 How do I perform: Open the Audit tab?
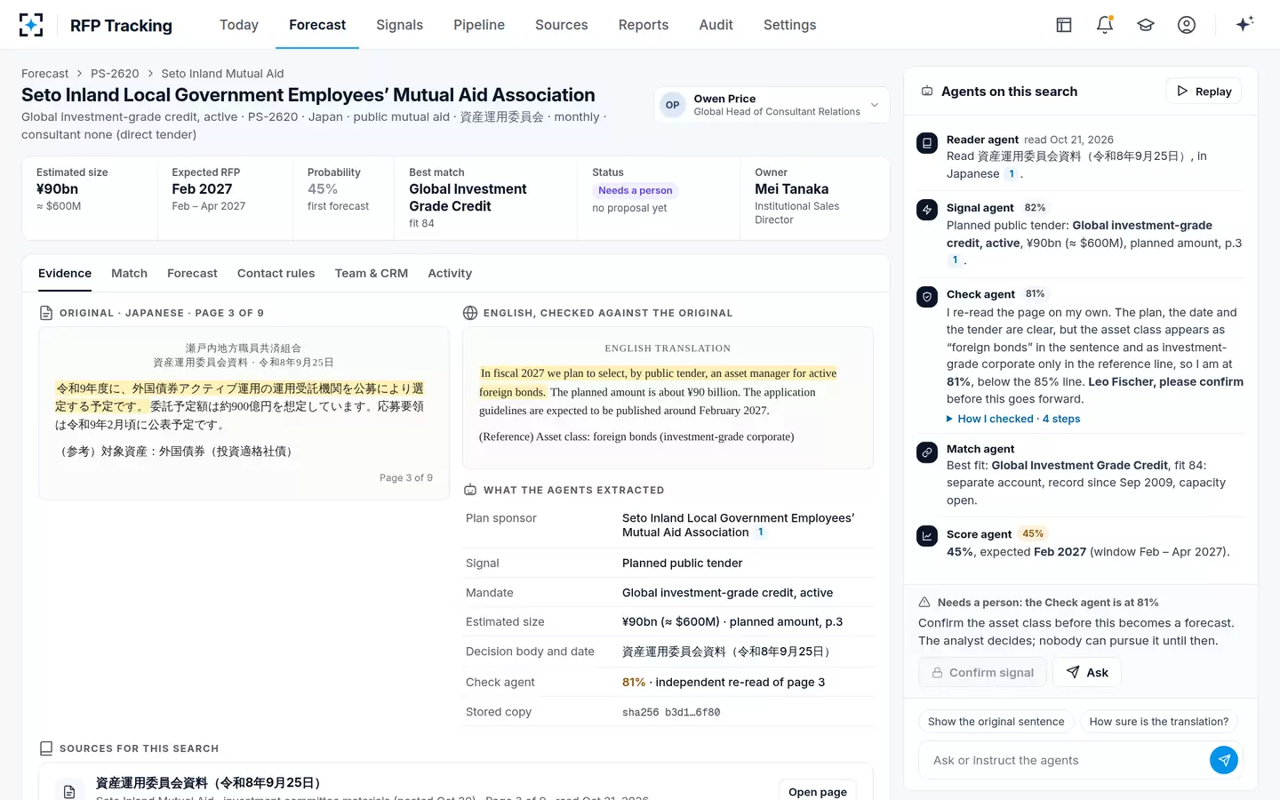tap(716, 25)
